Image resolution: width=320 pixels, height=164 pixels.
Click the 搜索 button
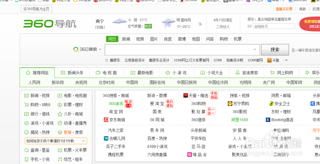pyautogui.click(x=275, y=50)
